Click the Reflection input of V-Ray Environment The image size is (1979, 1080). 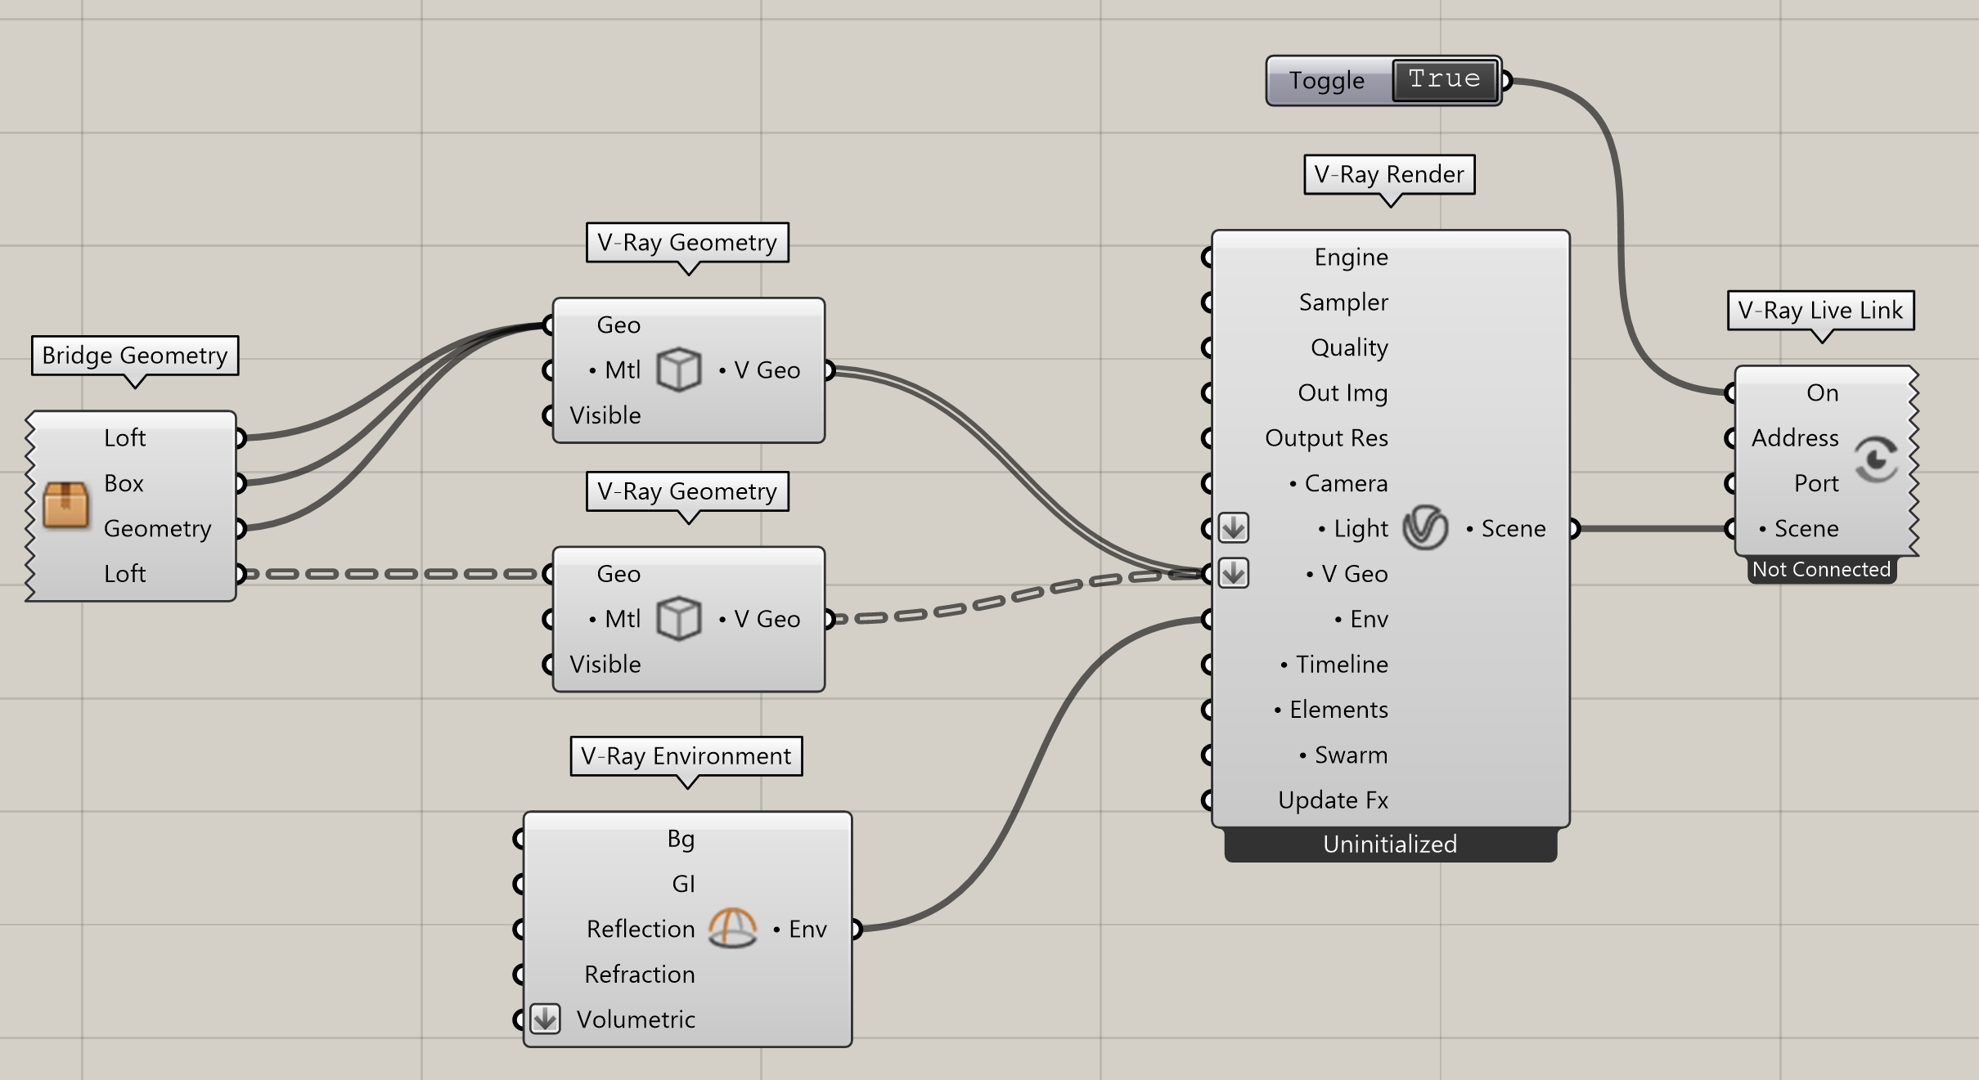(x=641, y=929)
